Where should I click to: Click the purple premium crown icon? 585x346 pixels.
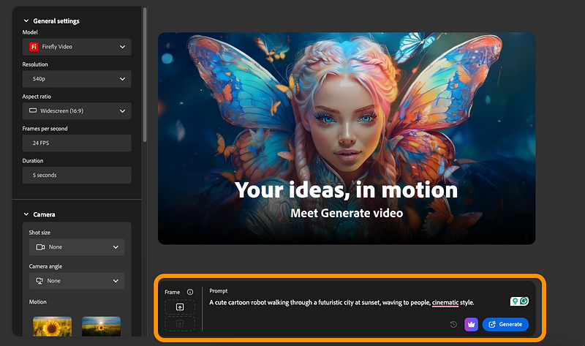470,324
